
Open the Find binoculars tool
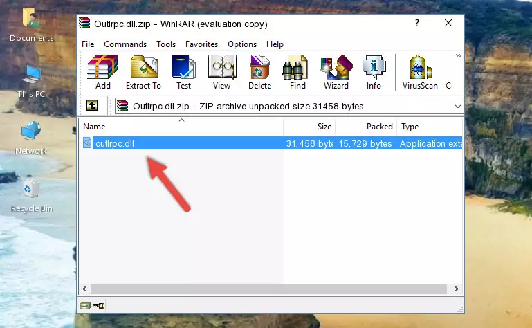(297, 72)
